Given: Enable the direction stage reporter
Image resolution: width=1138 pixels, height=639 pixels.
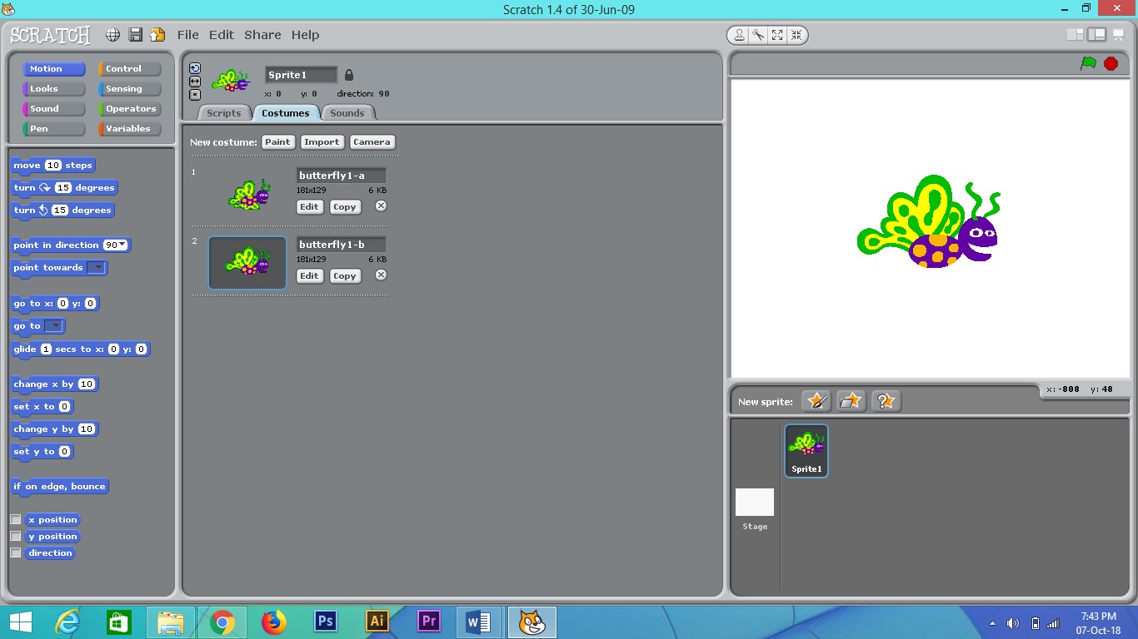Looking at the screenshot, I should [x=16, y=552].
